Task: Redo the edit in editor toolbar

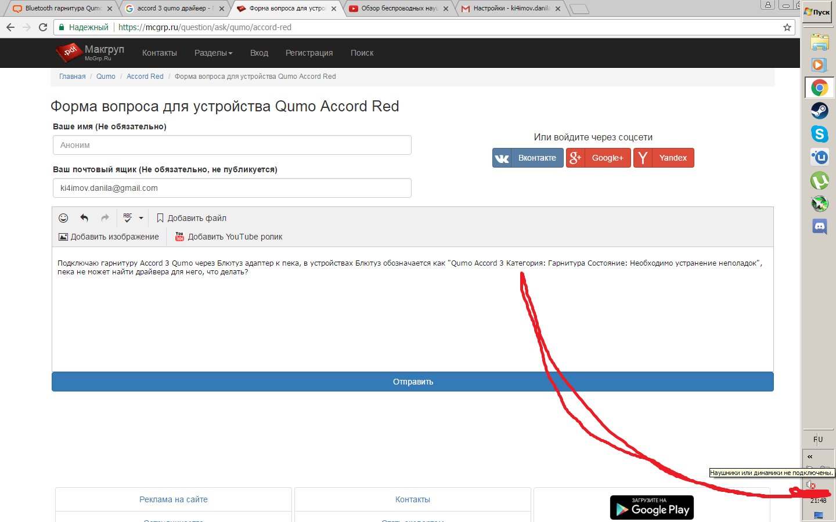Action: pos(105,218)
